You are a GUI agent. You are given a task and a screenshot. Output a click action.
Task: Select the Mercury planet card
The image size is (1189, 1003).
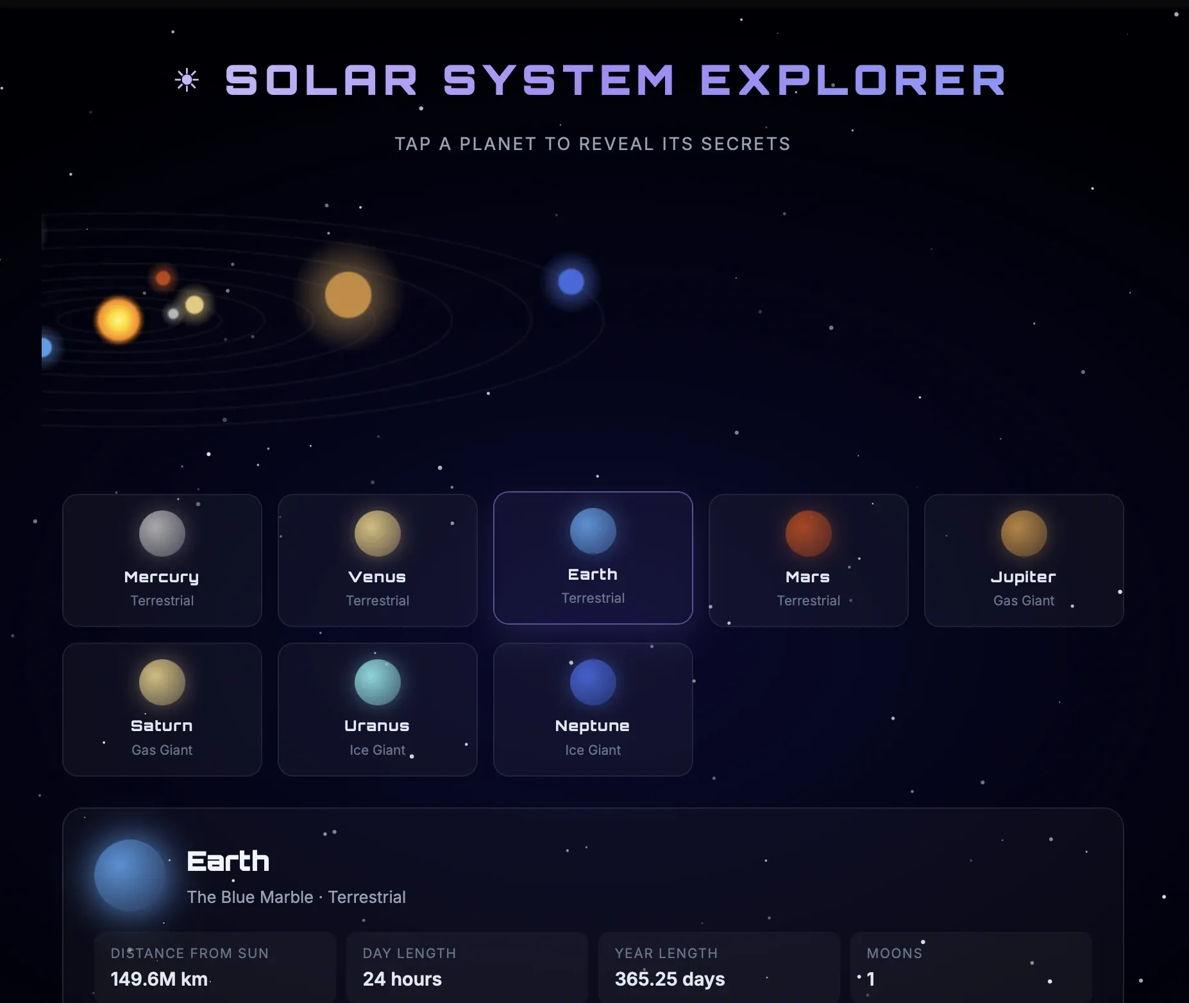[162, 560]
